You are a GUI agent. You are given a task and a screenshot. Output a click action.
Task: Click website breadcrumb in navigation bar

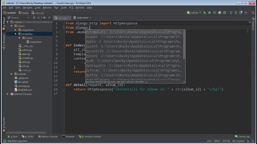click(x=10, y=13)
